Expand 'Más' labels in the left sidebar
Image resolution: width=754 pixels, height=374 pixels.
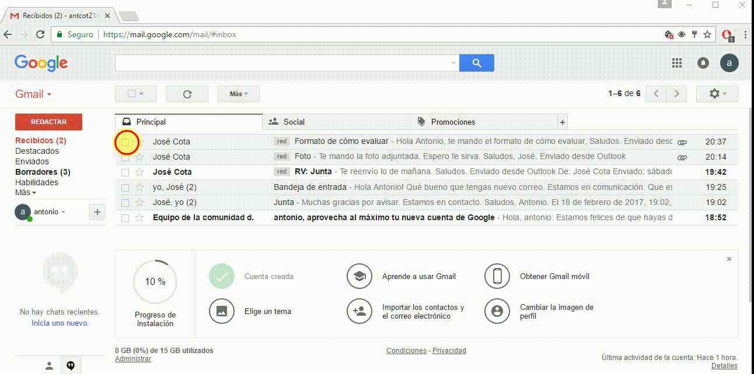[26, 193]
